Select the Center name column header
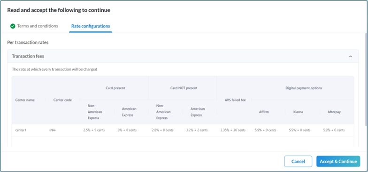 (x=25, y=100)
